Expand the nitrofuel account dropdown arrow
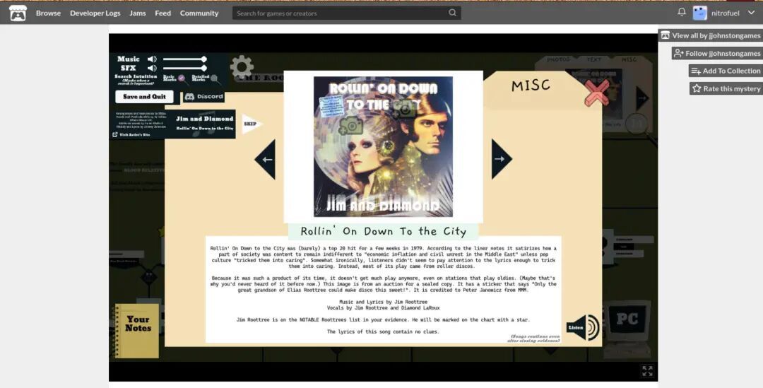The image size is (763, 388). (751, 13)
